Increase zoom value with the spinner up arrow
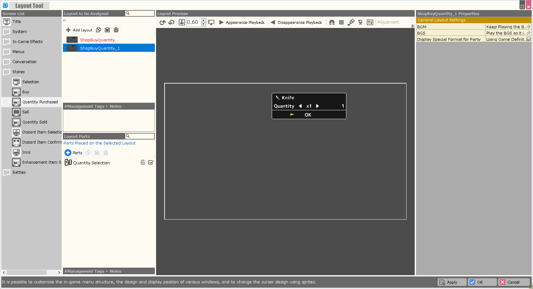This screenshot has height=289, width=533. (204, 20)
